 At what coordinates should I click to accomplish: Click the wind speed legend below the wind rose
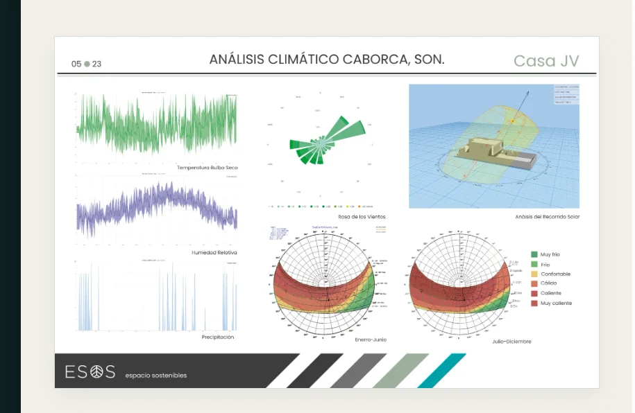click(320, 206)
